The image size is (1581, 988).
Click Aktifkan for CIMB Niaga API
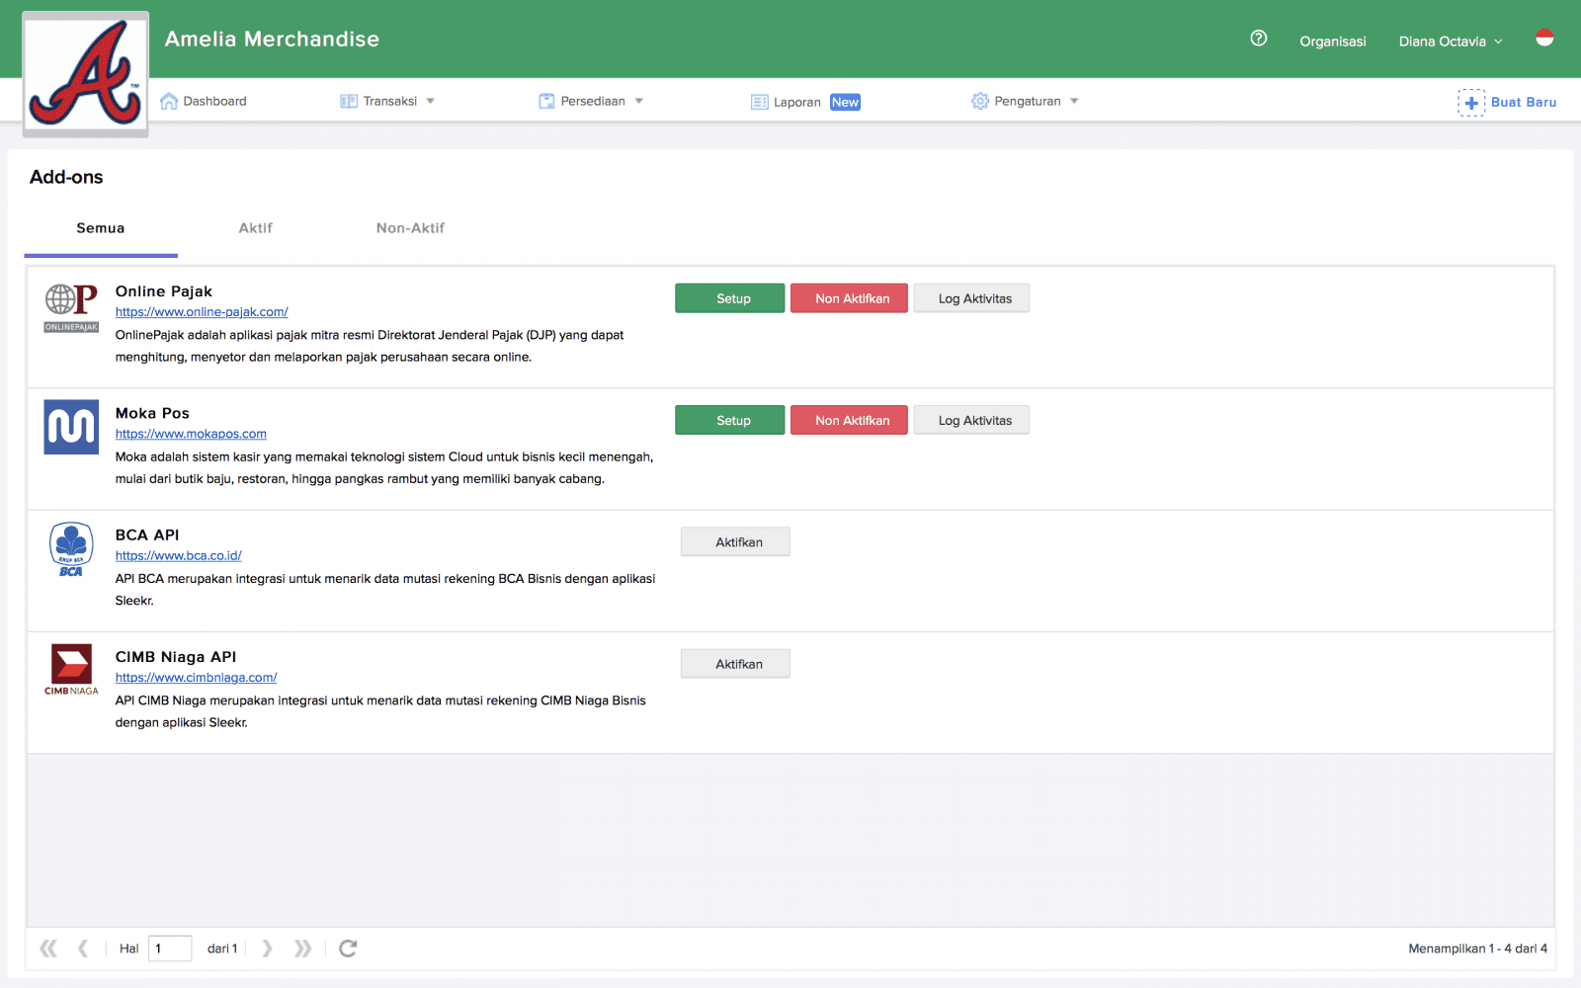(x=735, y=664)
